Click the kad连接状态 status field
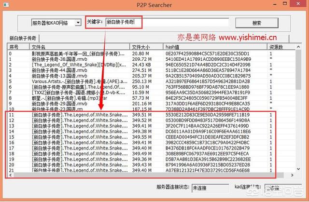 pos(283,188)
